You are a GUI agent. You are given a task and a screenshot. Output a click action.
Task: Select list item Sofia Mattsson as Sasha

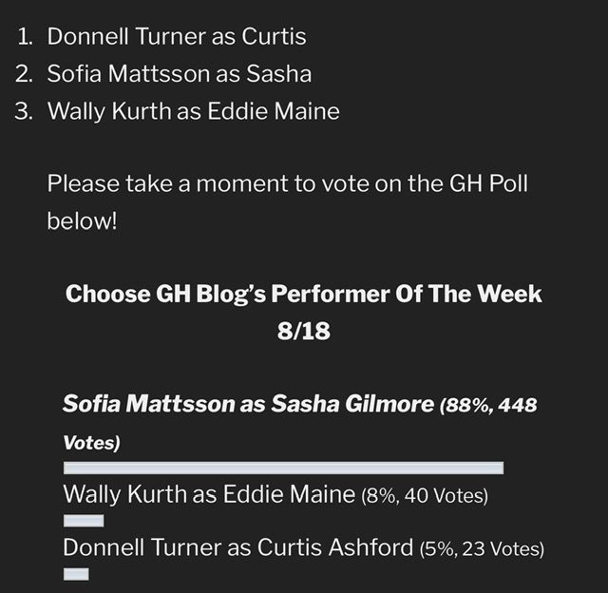[x=180, y=74]
